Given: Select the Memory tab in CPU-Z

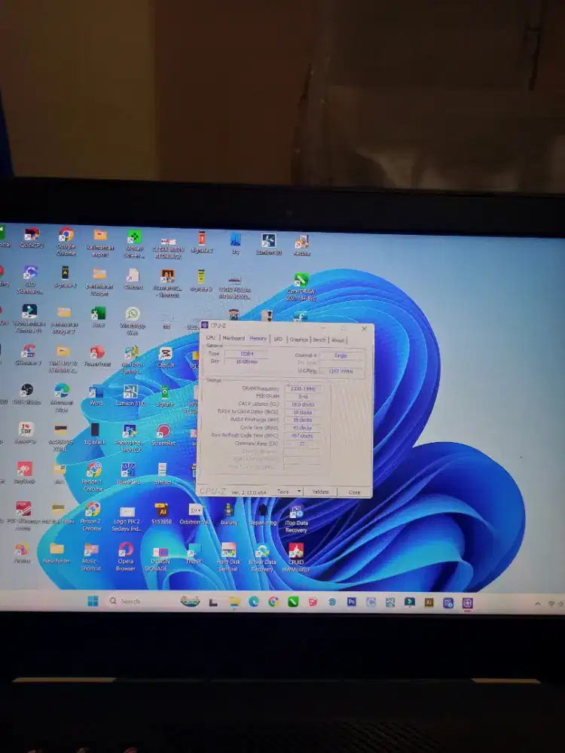Looking at the screenshot, I should (x=258, y=339).
